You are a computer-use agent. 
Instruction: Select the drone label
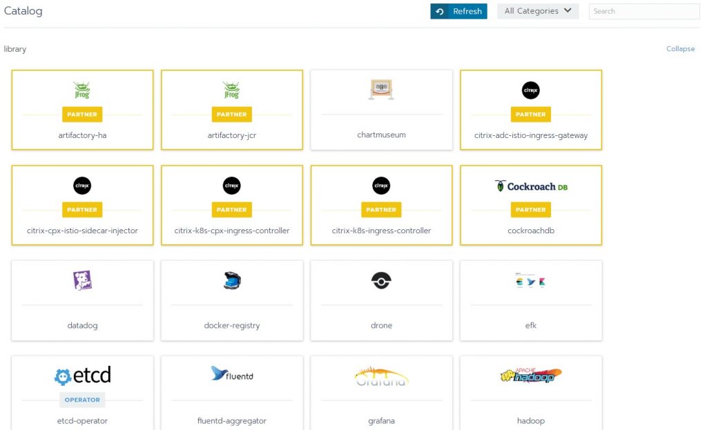click(381, 325)
